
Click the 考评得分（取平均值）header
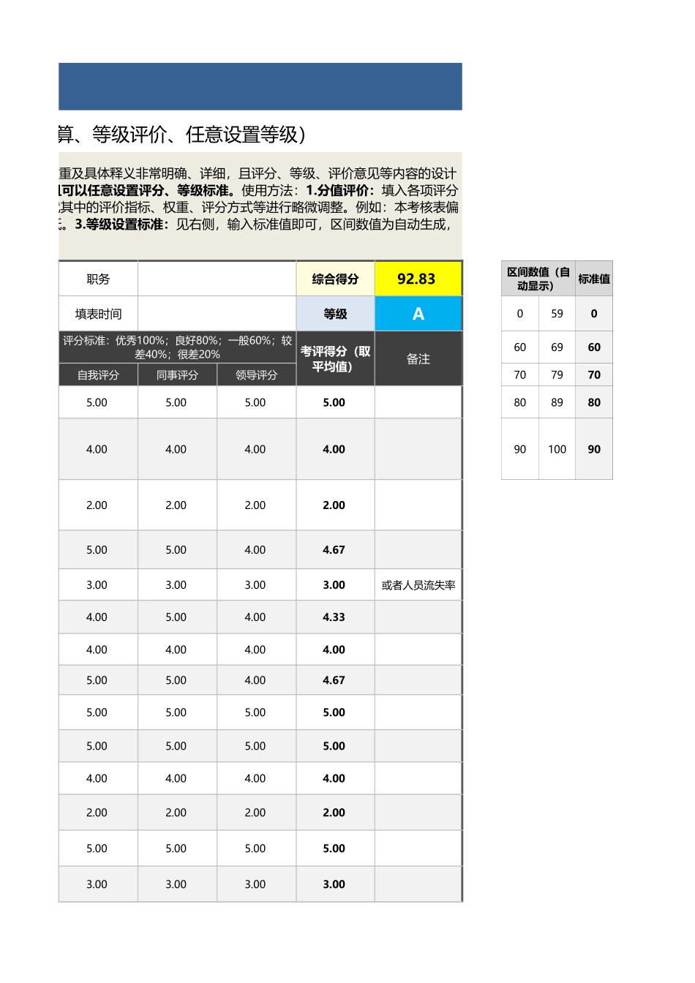click(x=335, y=358)
